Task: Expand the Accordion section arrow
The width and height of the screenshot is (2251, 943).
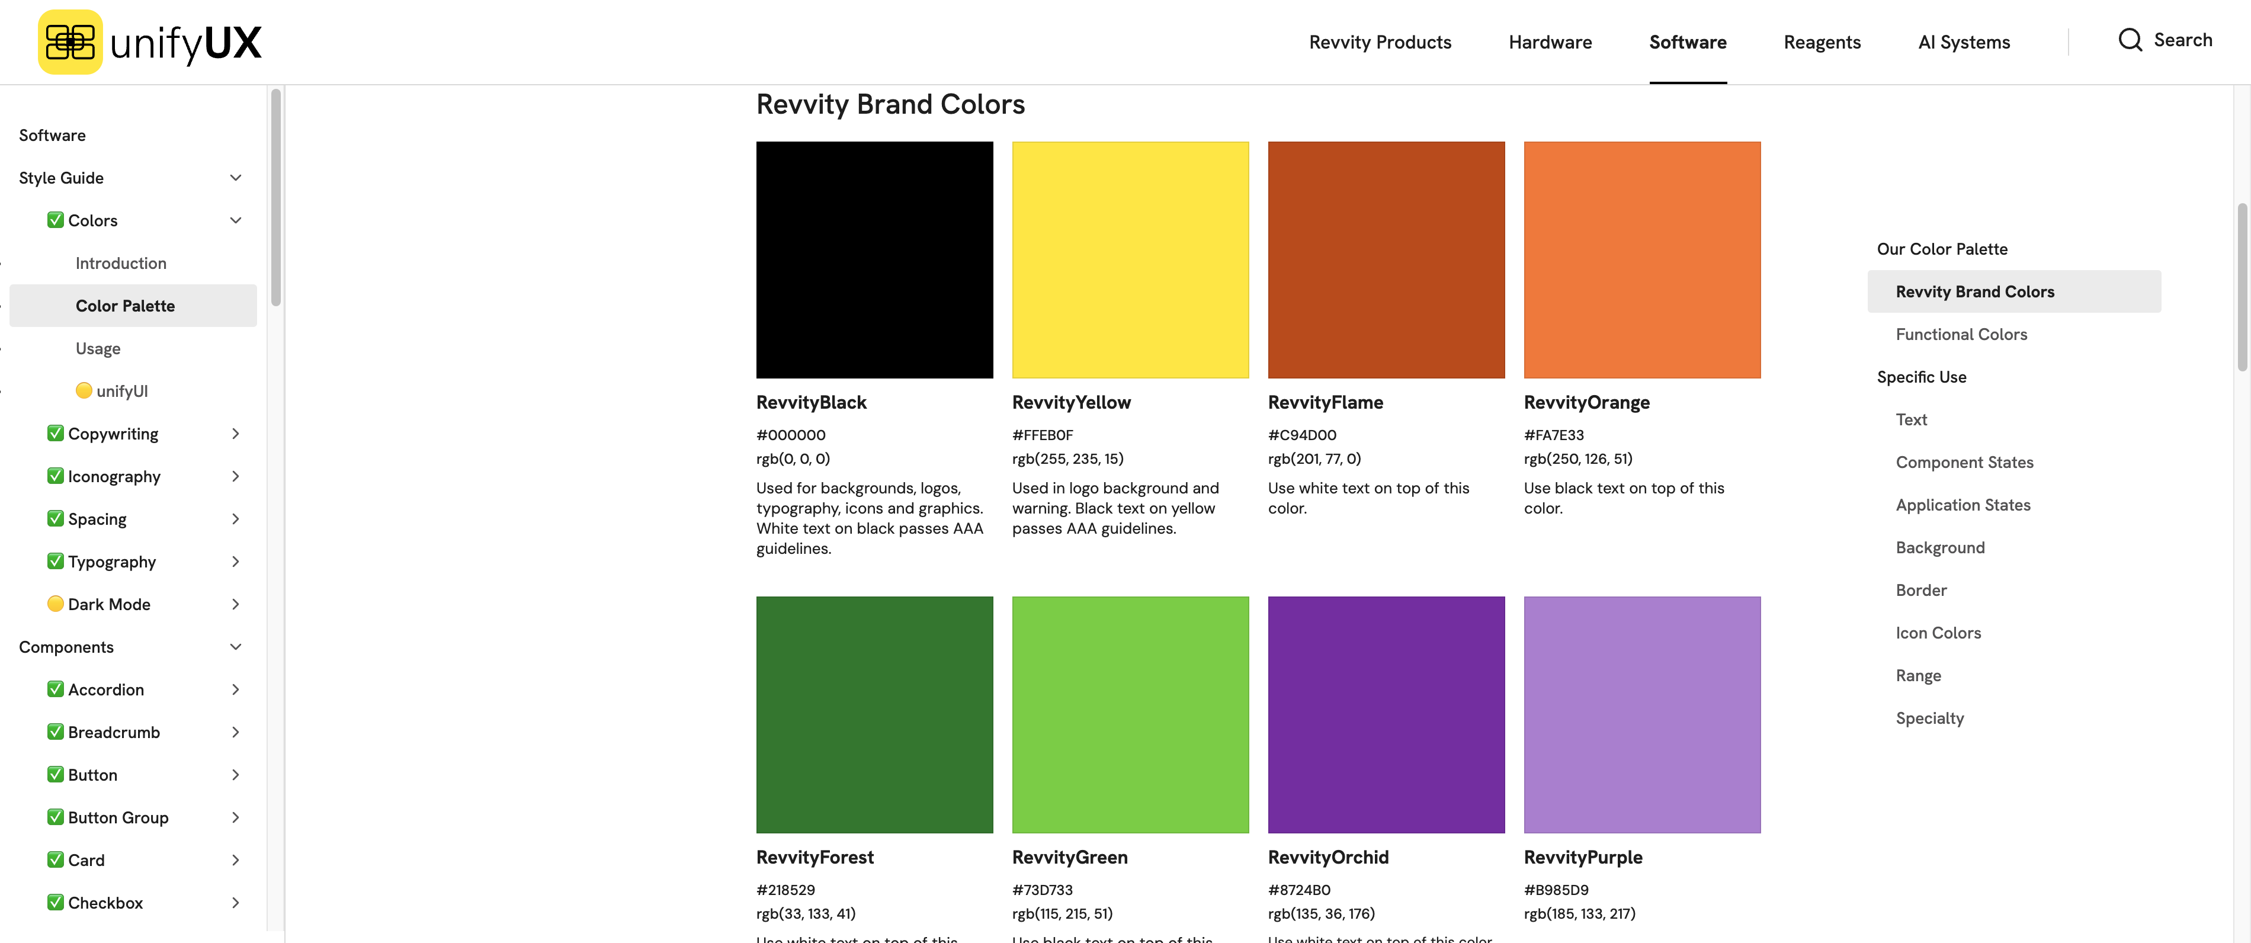Action: pyautogui.click(x=235, y=689)
